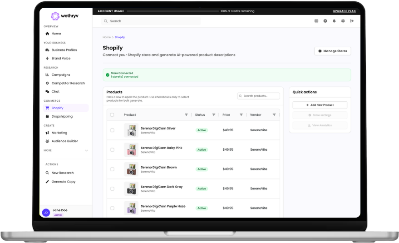Click the $49.95 price of DigiCam Brown
Image resolution: width=399 pixels, height=243 pixels.
point(228,169)
